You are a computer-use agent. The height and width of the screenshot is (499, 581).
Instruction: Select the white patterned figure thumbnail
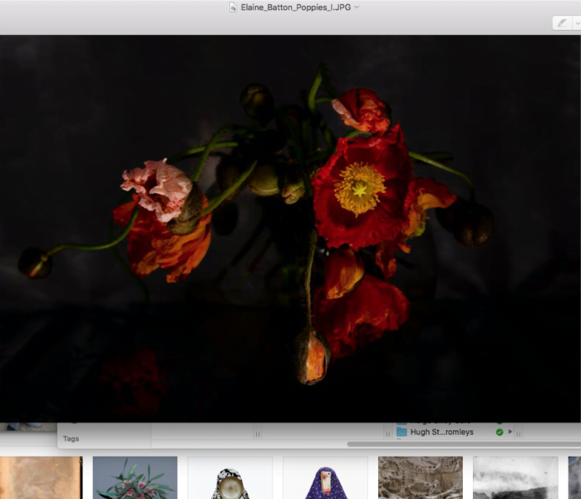click(229, 477)
